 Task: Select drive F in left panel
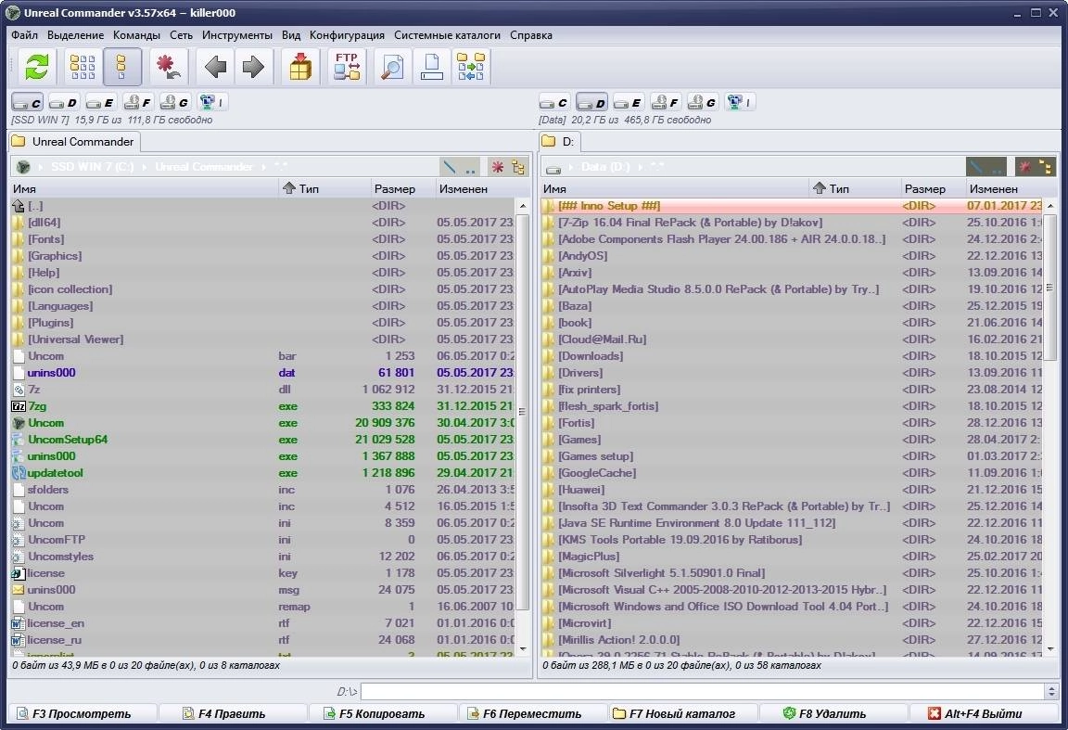pos(137,102)
